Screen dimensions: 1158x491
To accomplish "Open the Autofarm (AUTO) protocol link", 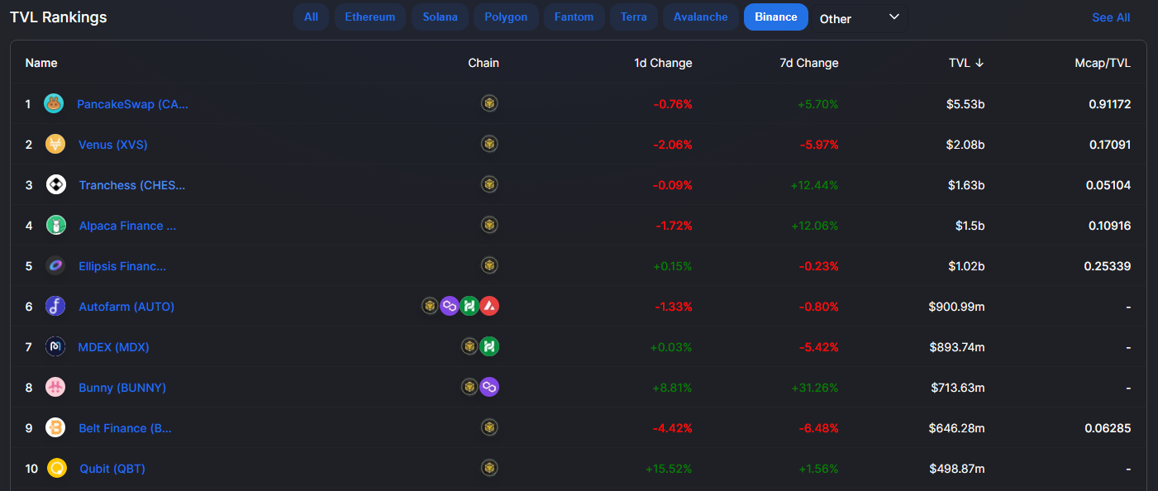I will [x=126, y=307].
